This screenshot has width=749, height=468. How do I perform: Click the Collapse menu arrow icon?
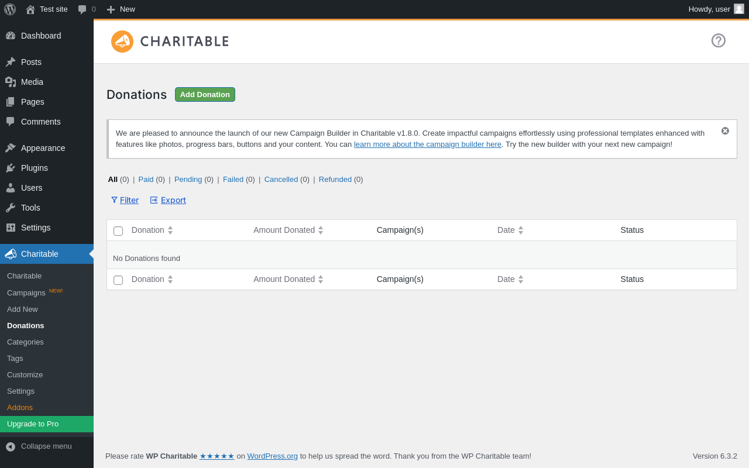(x=11, y=446)
